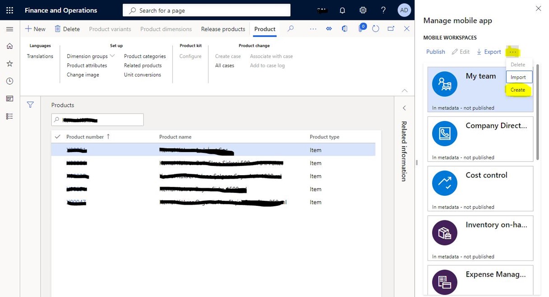Click Change image
The width and height of the screenshot is (549, 297).
coord(83,75)
